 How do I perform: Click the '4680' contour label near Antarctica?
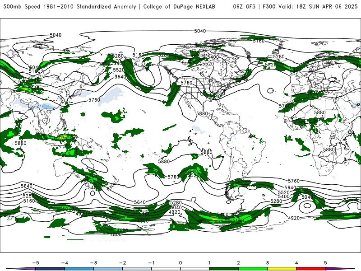pos(122,230)
